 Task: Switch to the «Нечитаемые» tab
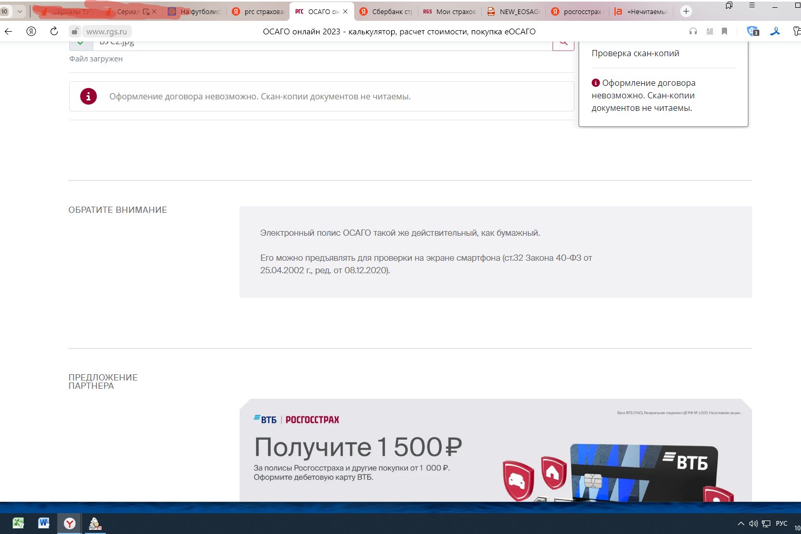click(642, 11)
